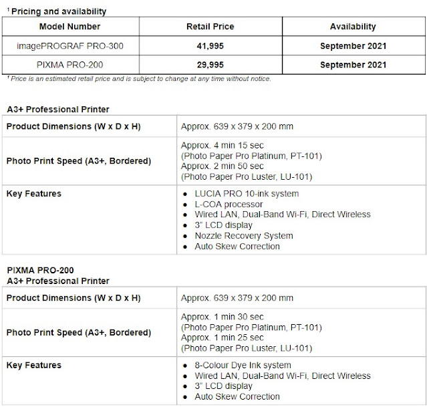Click the last Auto Skew Correction bullet
427x409 pixels.
(x=237, y=396)
